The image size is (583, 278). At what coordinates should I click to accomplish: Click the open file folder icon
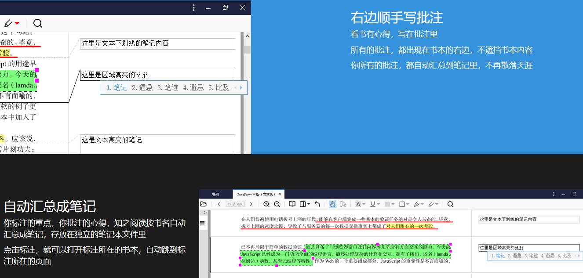pos(203,204)
